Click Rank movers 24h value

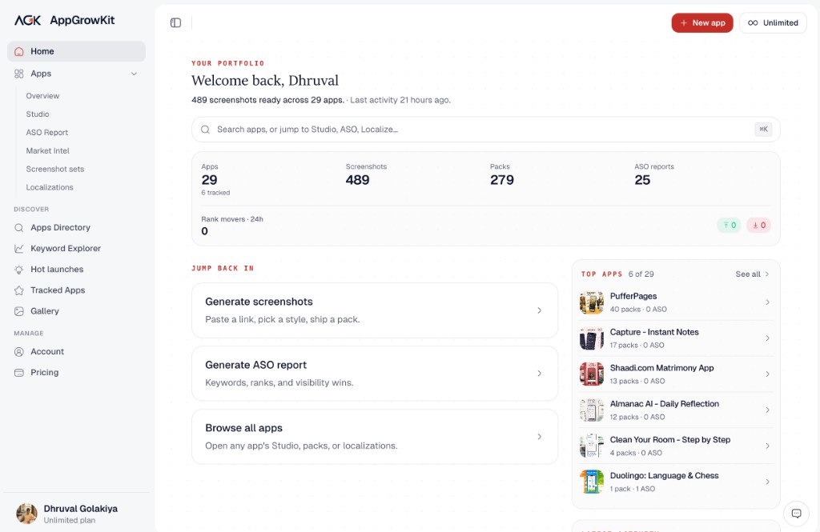204,231
